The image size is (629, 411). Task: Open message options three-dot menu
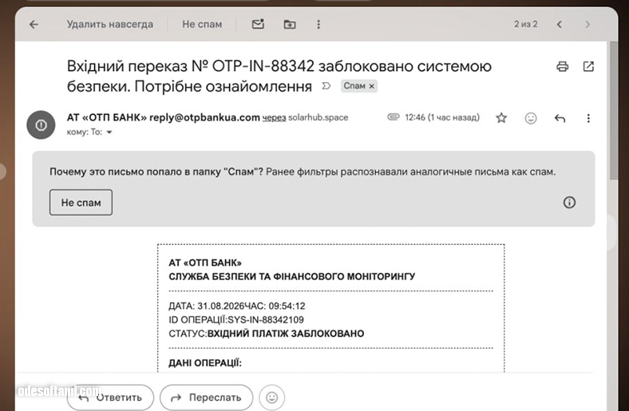tap(588, 118)
